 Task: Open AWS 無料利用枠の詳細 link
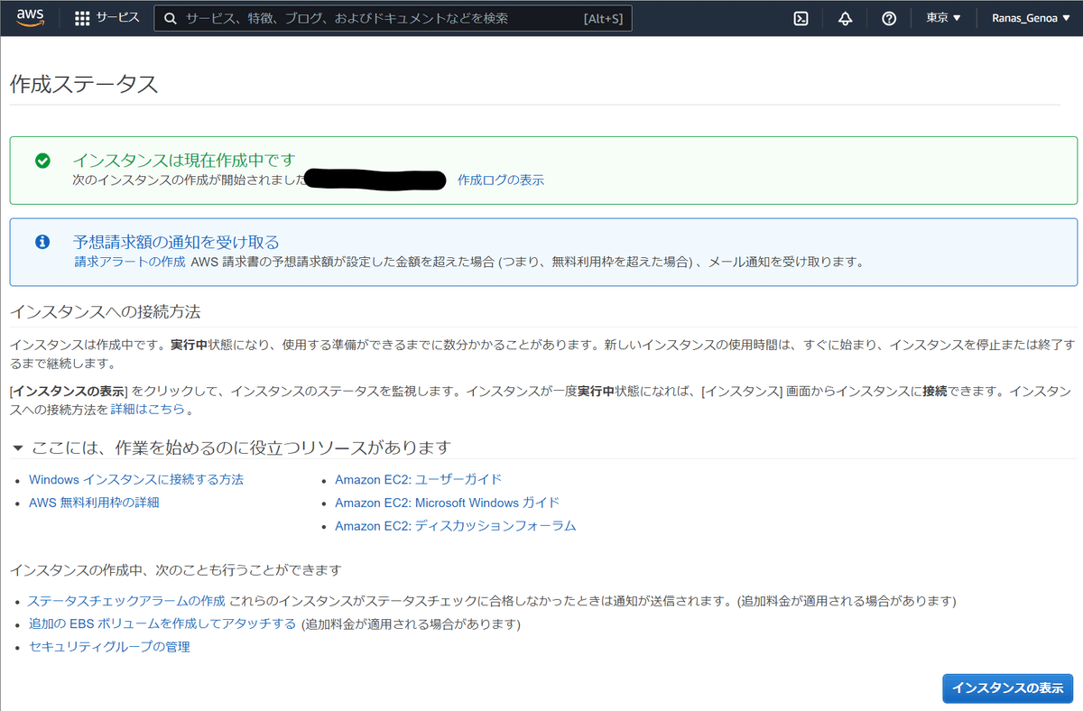coord(94,503)
